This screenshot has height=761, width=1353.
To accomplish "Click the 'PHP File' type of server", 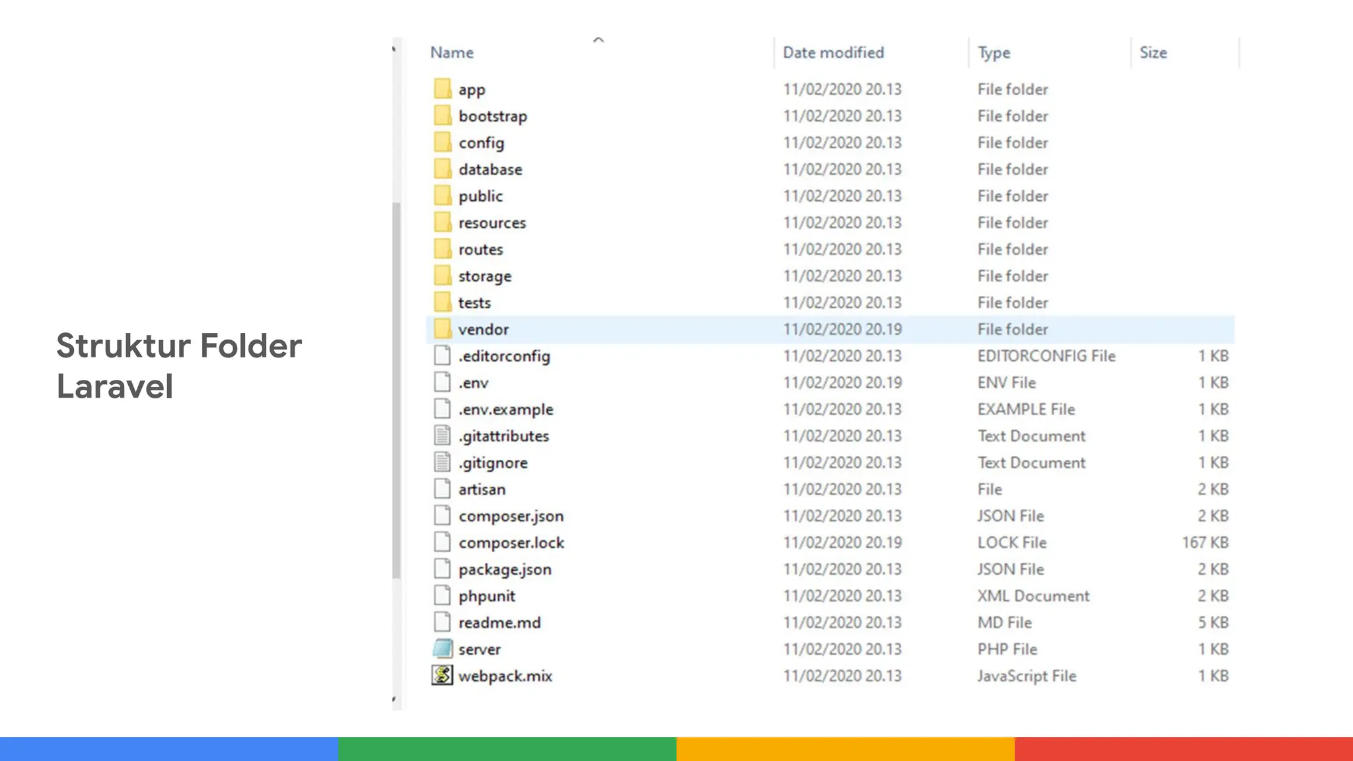I will tap(1007, 649).
